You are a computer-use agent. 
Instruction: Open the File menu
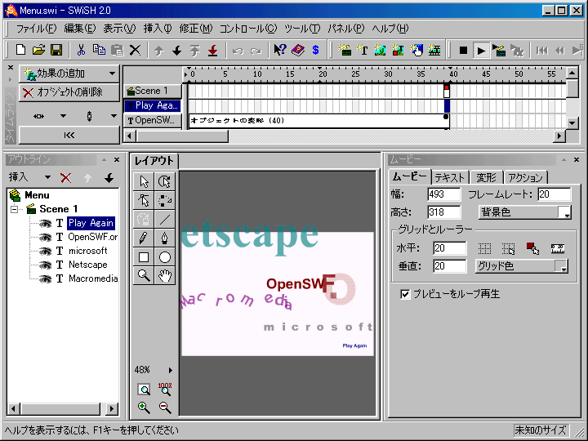coord(36,29)
